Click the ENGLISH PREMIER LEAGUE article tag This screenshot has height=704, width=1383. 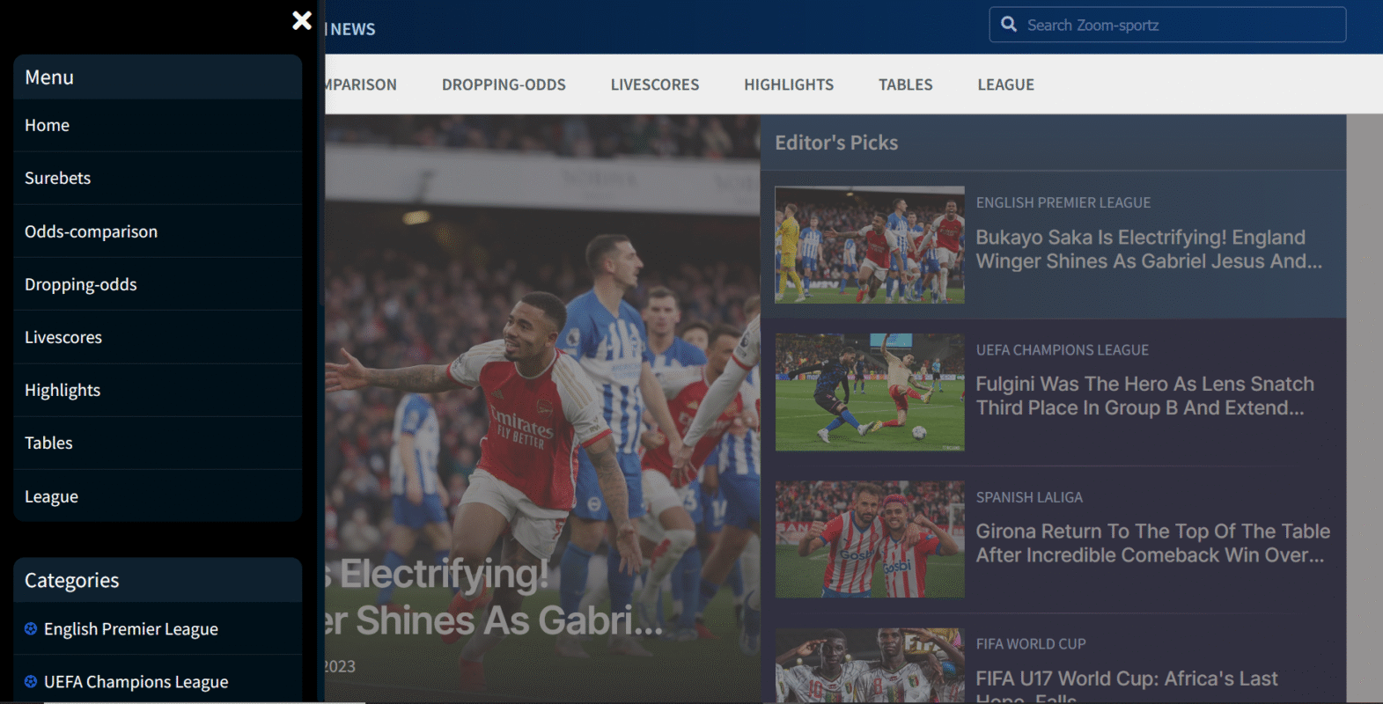point(1063,202)
